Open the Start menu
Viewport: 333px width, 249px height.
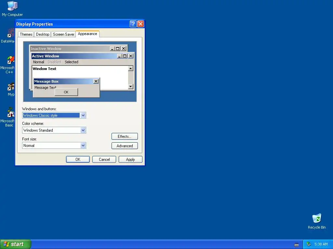point(15,244)
